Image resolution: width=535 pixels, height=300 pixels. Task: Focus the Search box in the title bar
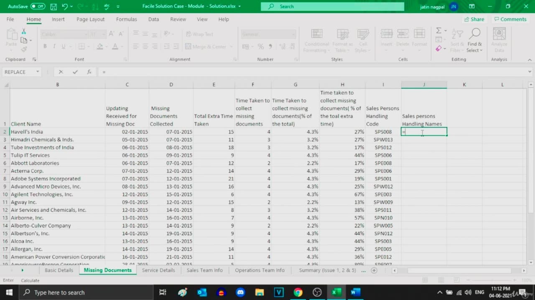point(332,6)
